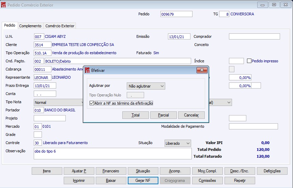Cancel the Efetivar dialog
293x188 pixels.
click(x=191, y=115)
